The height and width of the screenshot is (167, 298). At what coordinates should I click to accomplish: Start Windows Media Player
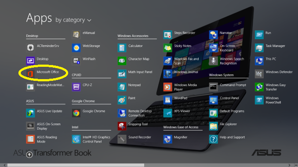tap(167, 87)
